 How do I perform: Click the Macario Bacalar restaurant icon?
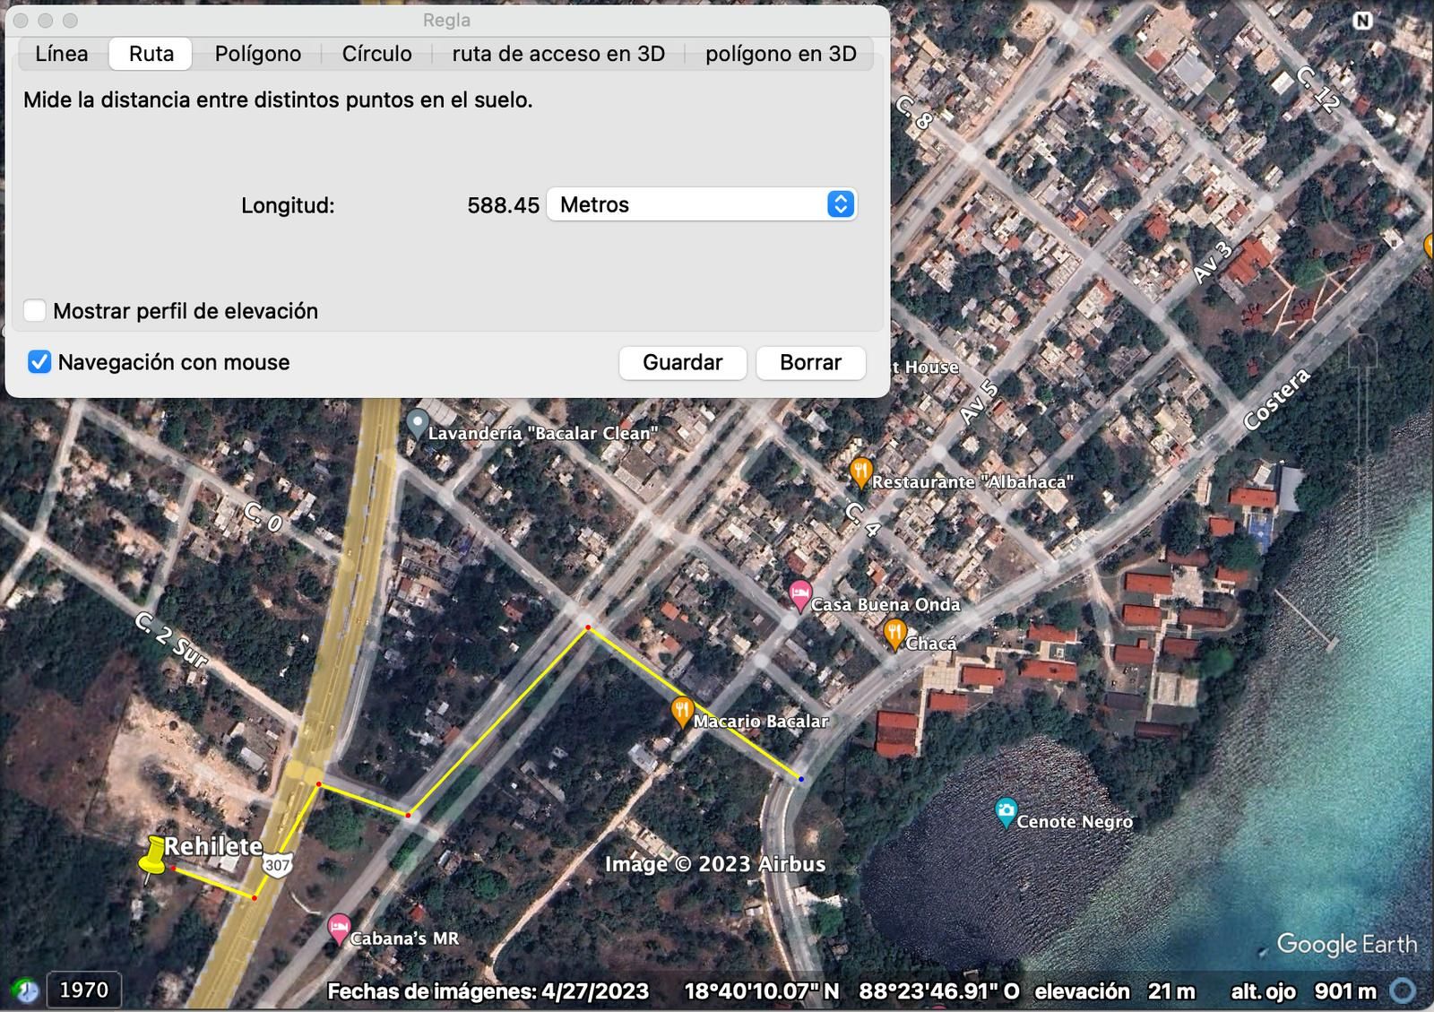tap(682, 713)
